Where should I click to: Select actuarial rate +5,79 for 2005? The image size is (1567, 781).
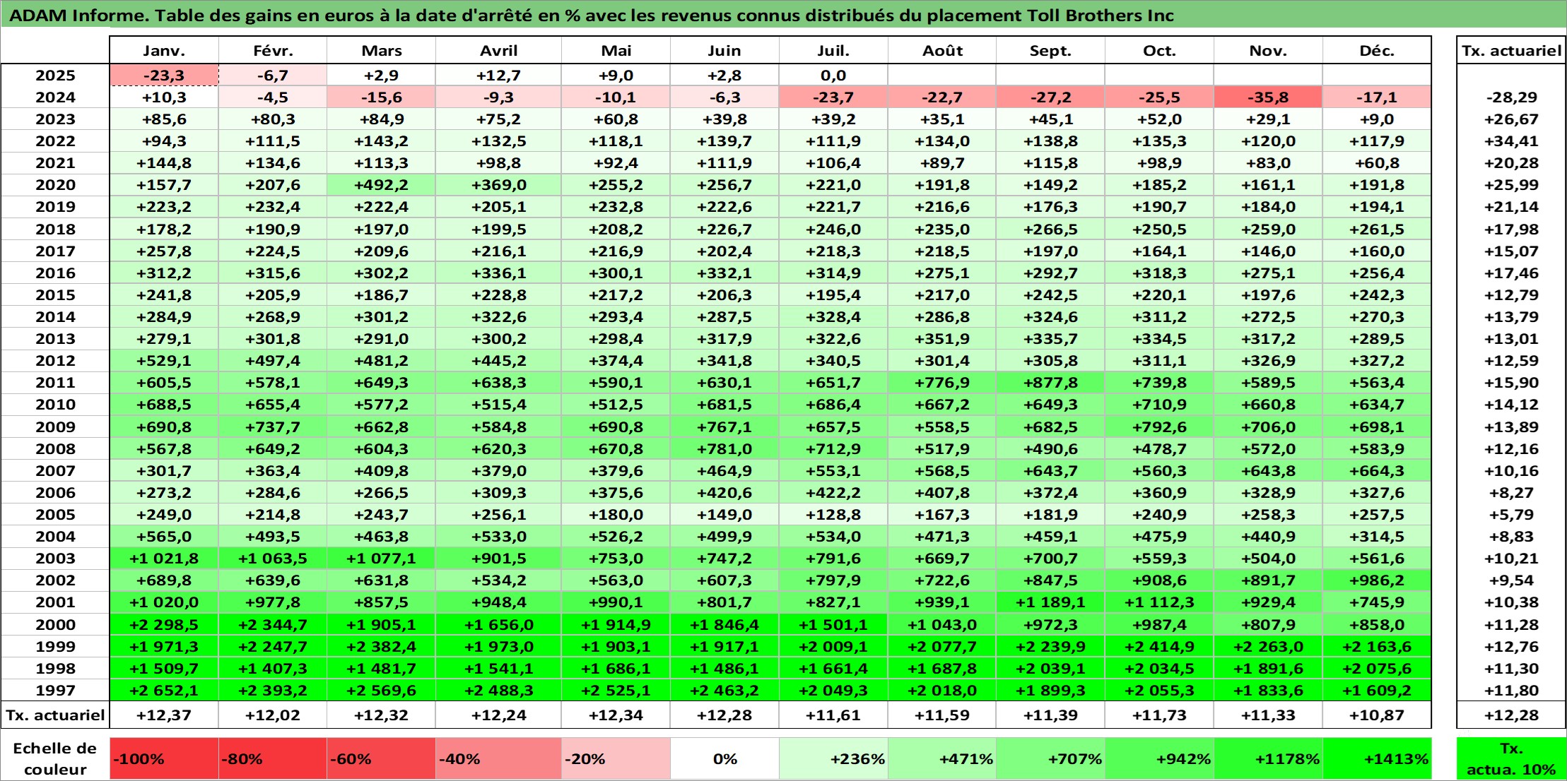click(x=1511, y=514)
